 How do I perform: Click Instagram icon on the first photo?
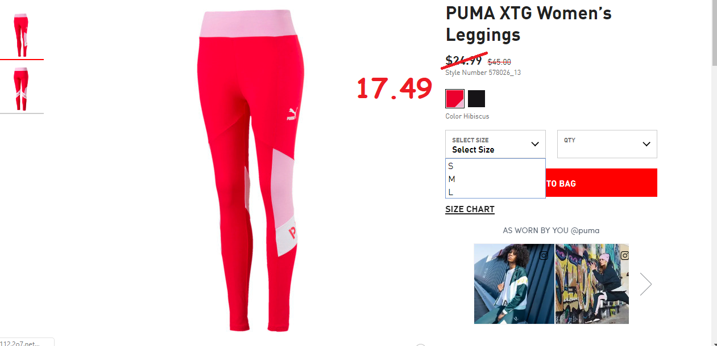544,255
